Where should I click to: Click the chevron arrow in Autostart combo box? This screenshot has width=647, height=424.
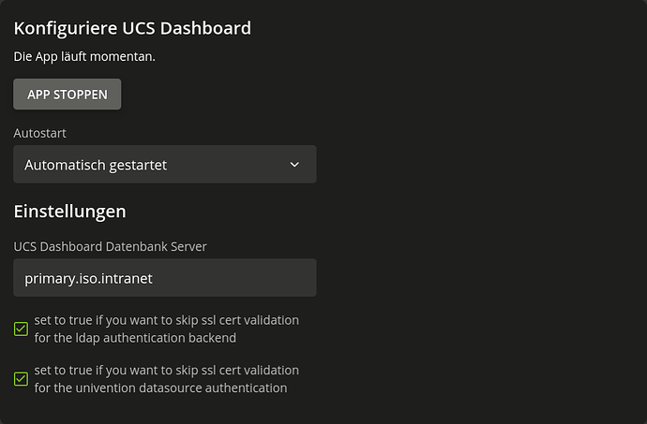[x=294, y=165]
